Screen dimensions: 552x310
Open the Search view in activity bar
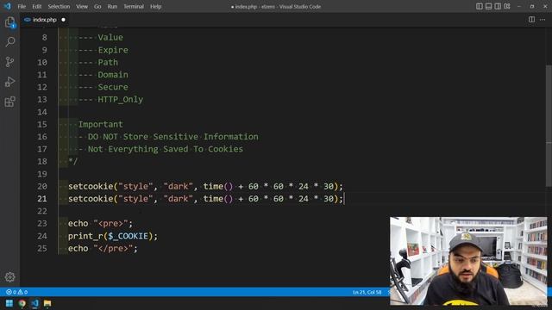point(9,42)
